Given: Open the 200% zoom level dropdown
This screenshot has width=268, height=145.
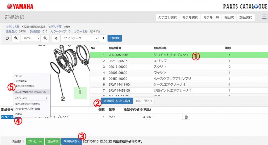Looking at the screenshot, I should (x=30, y=38).
